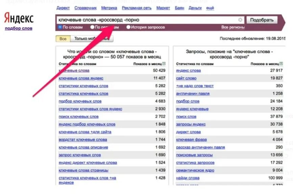Select the 11 407 impressions value
The height and width of the screenshot is (195, 293).
click(x=159, y=78)
